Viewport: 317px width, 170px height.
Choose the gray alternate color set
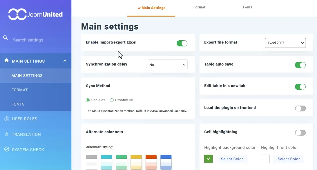92,162
